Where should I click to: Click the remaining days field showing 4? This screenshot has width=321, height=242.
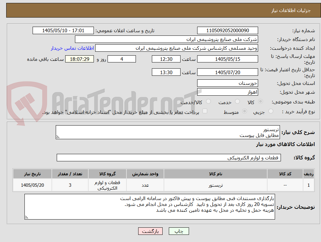[x=122, y=59]
